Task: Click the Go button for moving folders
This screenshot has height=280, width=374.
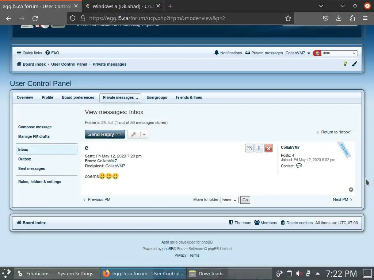Action: tap(245, 200)
